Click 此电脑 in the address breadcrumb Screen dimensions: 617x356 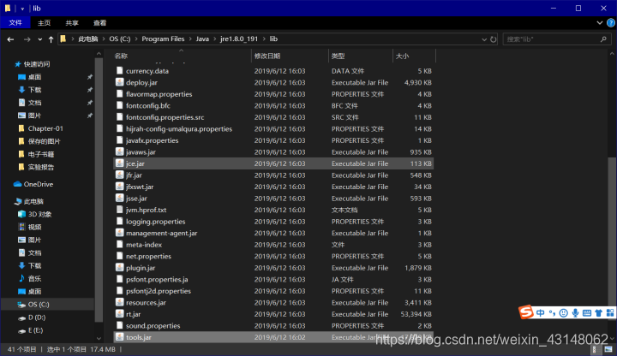(x=88, y=39)
